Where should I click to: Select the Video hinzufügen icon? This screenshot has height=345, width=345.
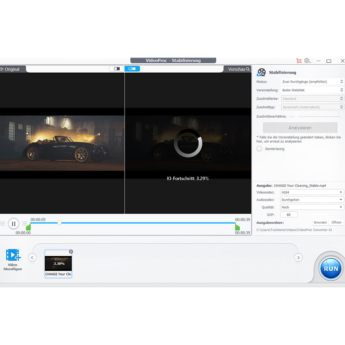[13, 254]
